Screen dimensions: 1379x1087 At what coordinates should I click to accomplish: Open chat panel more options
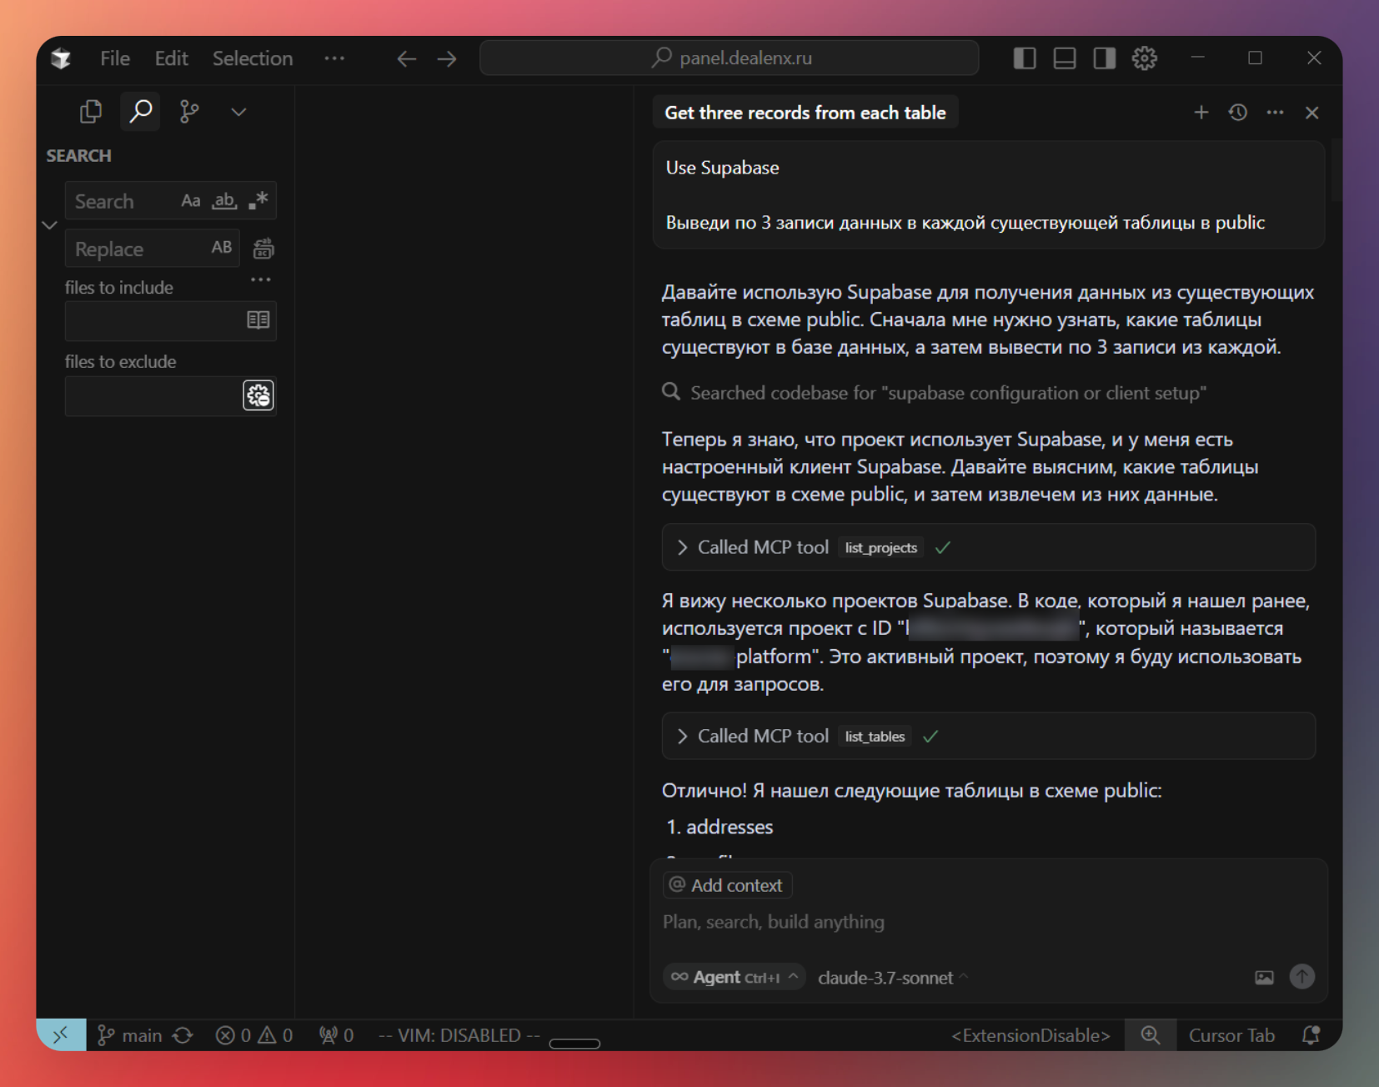tap(1275, 112)
